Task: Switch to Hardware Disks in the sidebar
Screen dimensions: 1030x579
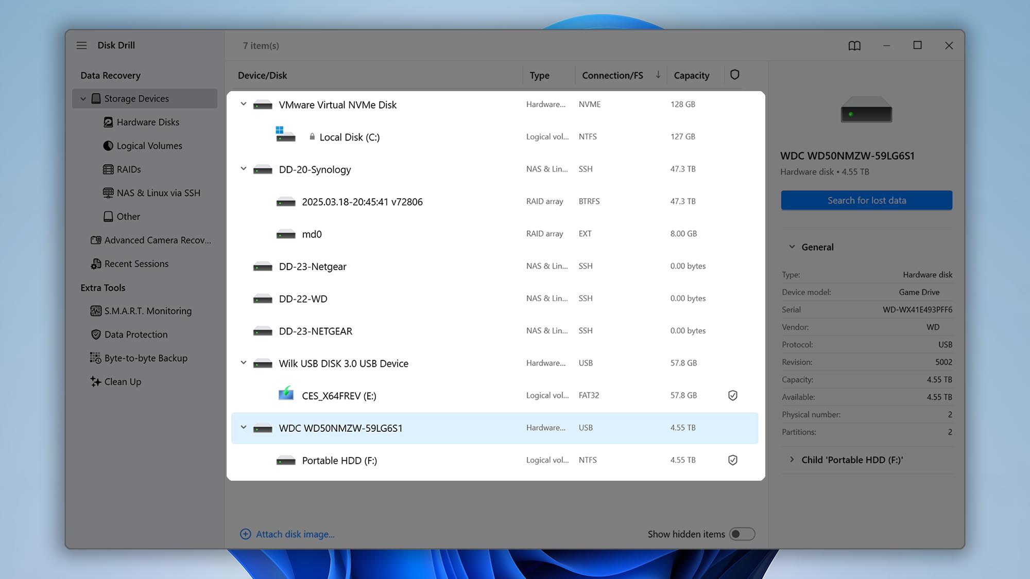Action: click(148, 122)
